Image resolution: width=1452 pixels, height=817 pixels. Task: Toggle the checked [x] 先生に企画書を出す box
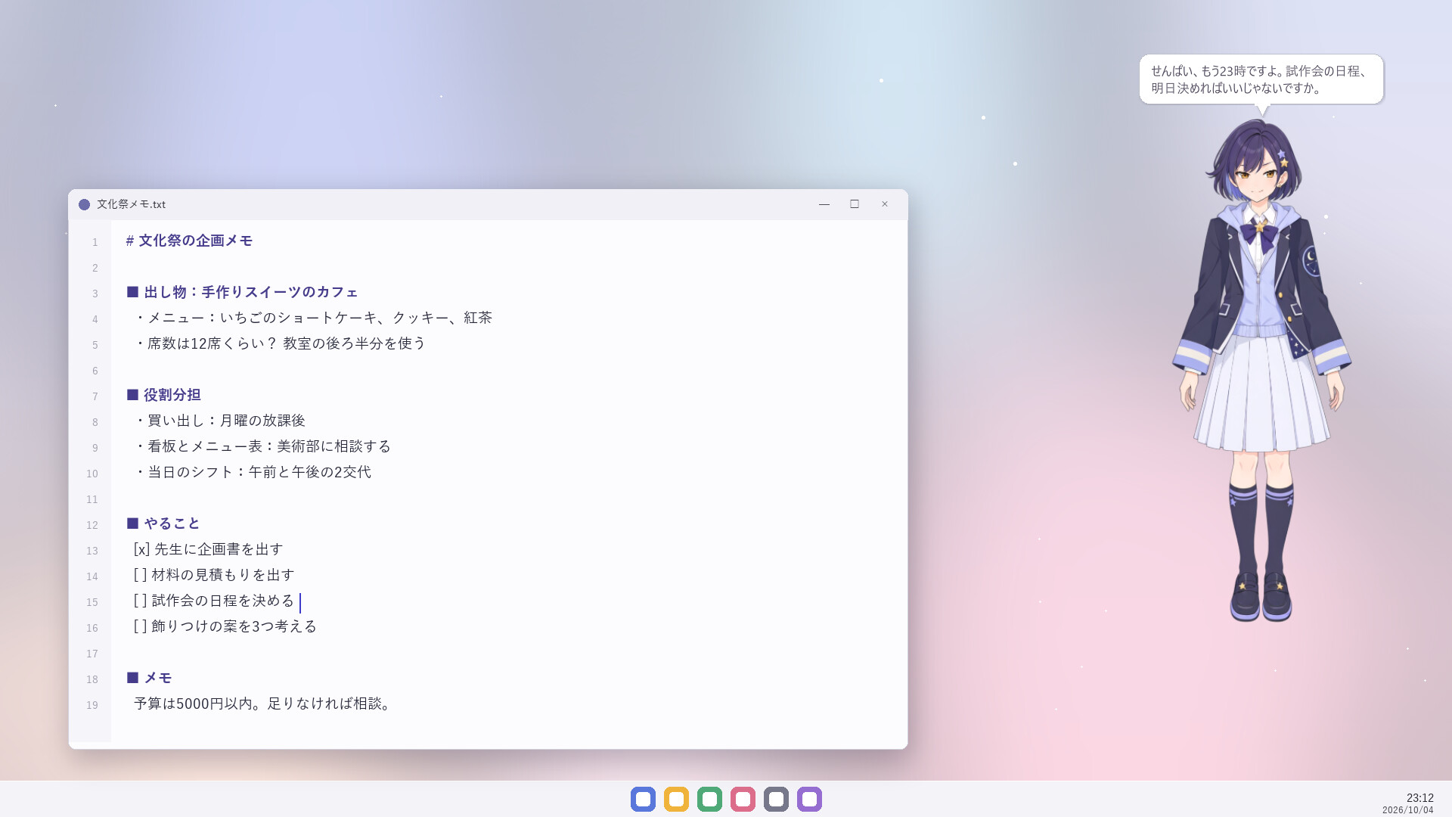point(141,549)
